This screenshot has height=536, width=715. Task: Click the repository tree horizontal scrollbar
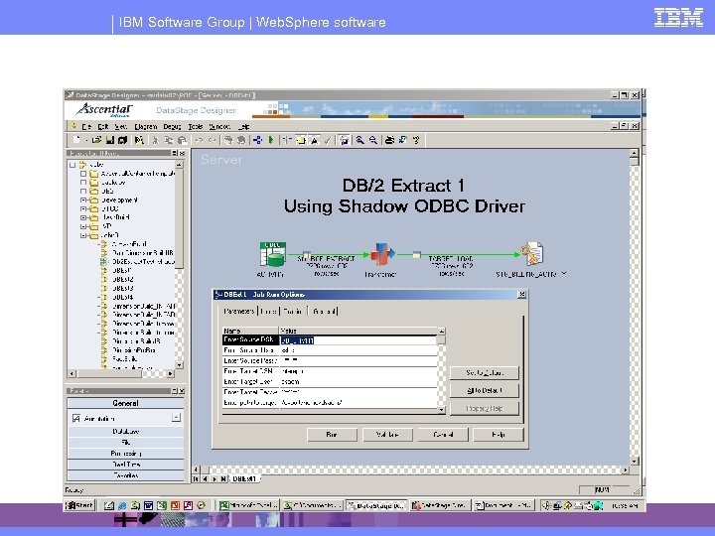(121, 374)
